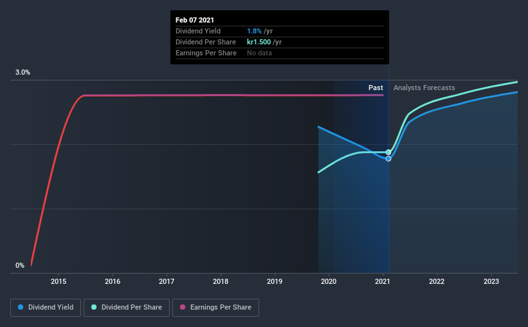Image resolution: width=528 pixels, height=327 pixels.
Task: Click the 2022 x-axis year label
Action: tap(437, 281)
